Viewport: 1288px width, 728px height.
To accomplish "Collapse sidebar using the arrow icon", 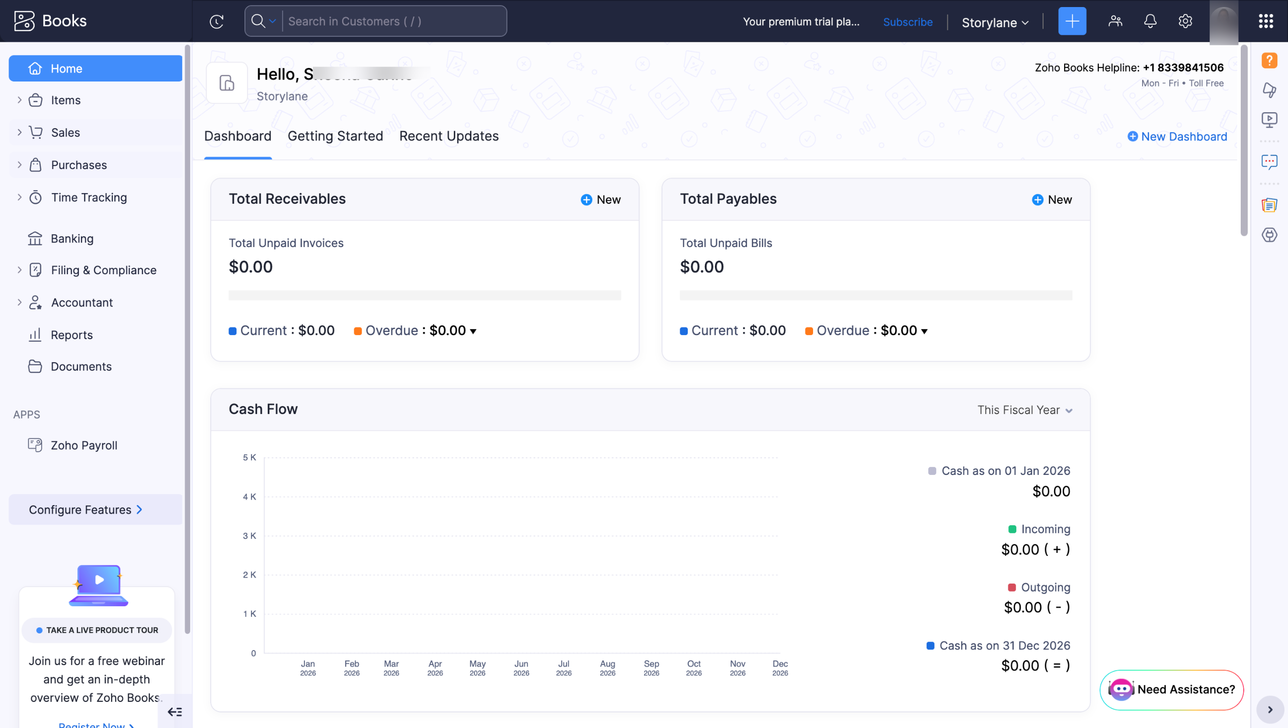I will tap(175, 711).
